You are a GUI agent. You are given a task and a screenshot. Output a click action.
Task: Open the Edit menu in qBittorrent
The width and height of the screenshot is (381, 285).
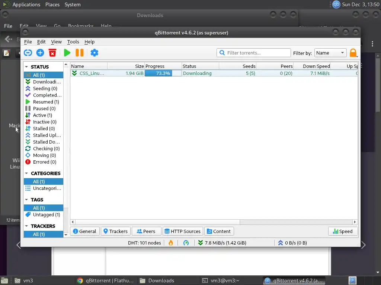pos(41,42)
